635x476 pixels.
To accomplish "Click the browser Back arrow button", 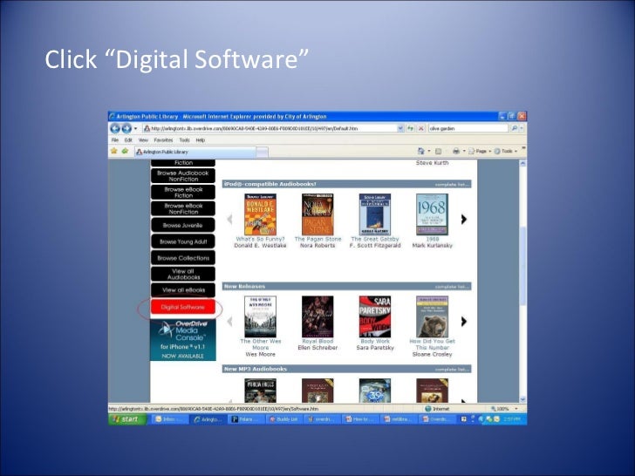I will (x=115, y=128).
